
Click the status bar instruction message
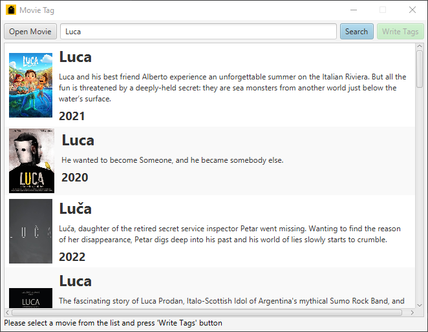click(113, 323)
